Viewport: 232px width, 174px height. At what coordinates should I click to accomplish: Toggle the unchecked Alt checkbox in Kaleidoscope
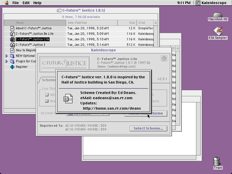tap(47, 95)
